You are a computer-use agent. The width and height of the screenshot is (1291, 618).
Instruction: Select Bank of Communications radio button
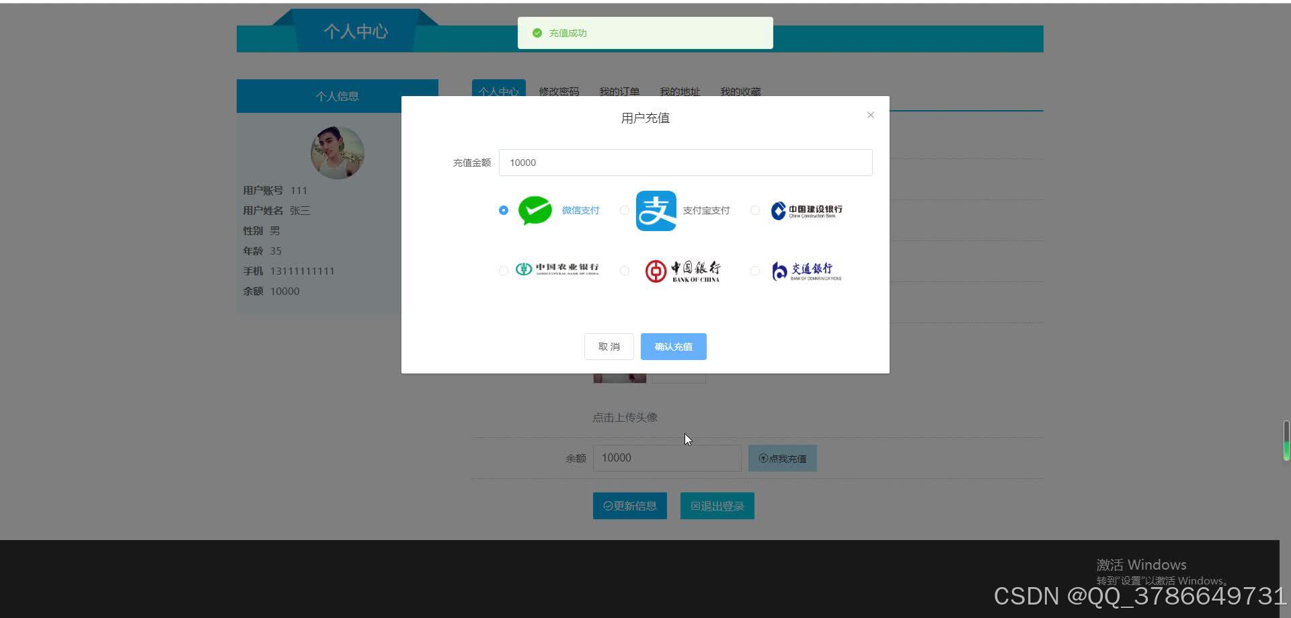coord(755,270)
